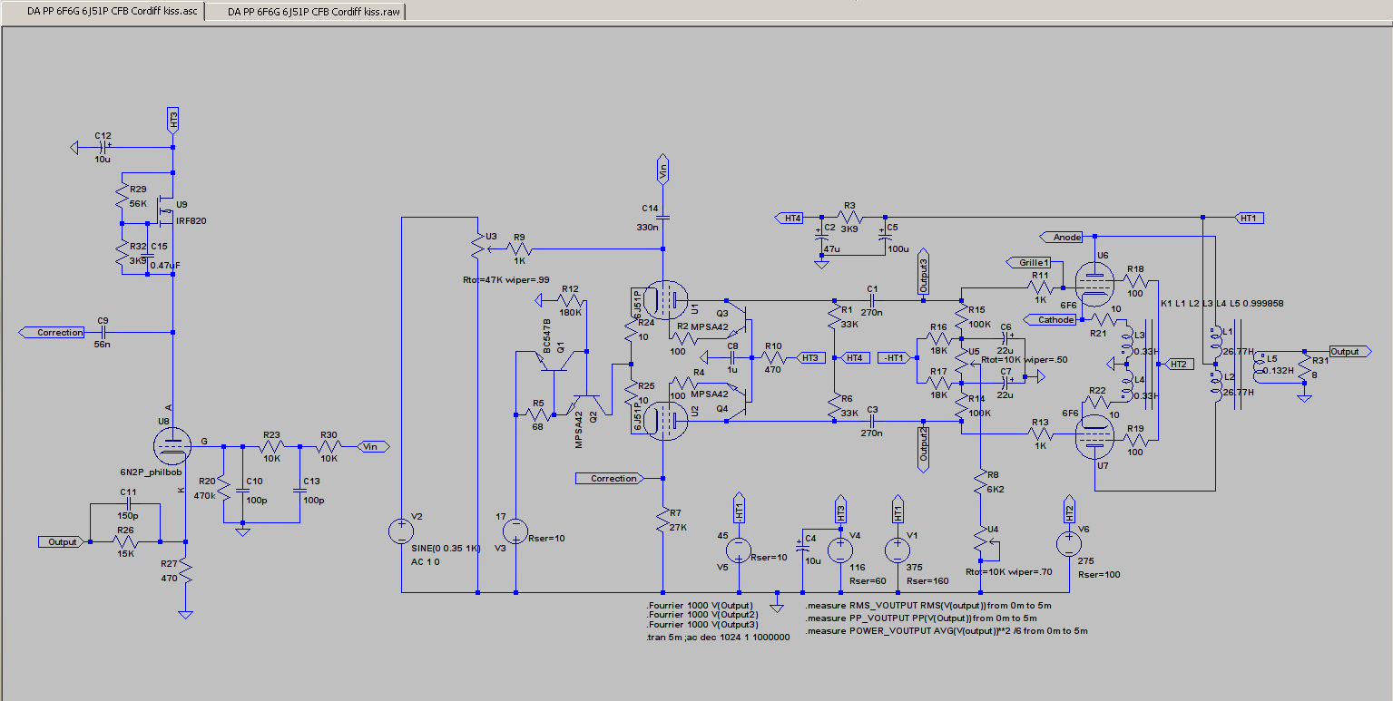Click the V6 voltage source symbol

[1069, 544]
